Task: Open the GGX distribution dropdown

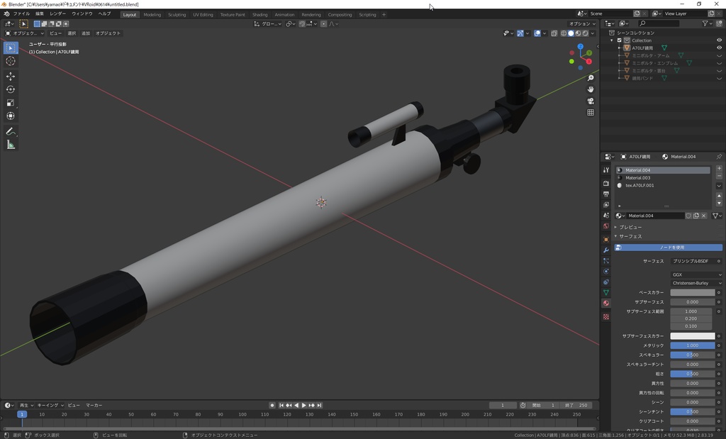Action: 696,274
